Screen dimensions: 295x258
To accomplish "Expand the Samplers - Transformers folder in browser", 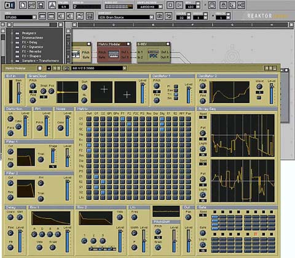I will pos(12,61).
